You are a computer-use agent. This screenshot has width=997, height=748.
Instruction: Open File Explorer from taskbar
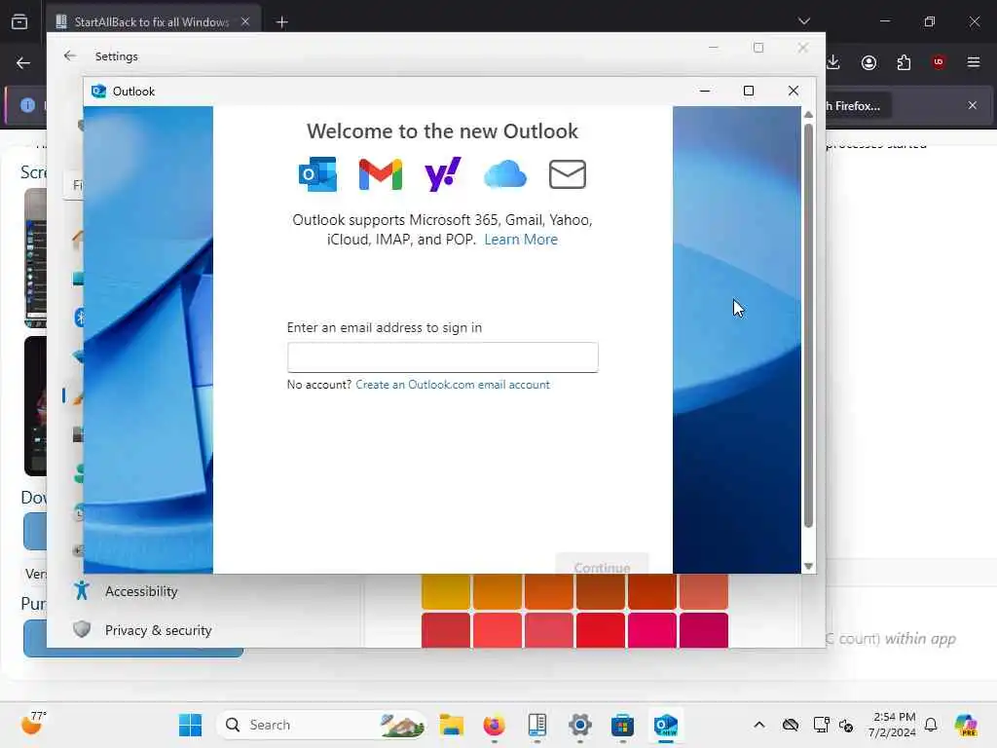point(452,725)
